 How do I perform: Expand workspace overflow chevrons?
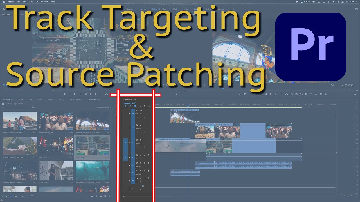pos(233,9)
